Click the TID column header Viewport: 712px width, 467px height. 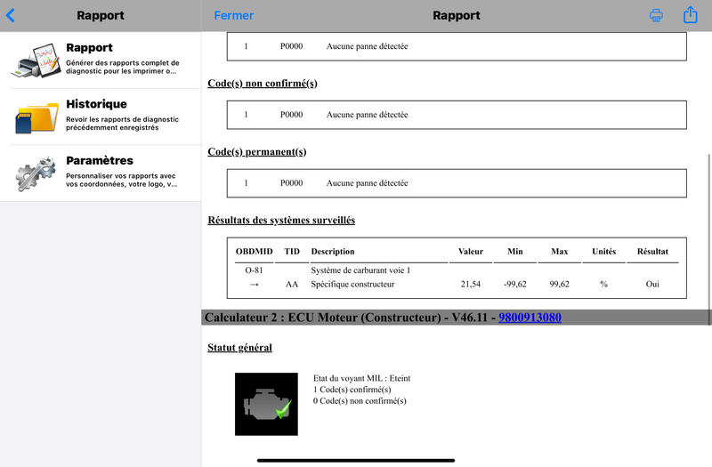(292, 252)
